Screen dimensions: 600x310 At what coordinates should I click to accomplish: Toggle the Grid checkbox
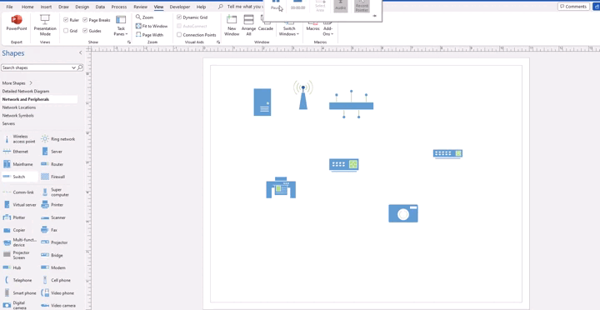(66, 31)
